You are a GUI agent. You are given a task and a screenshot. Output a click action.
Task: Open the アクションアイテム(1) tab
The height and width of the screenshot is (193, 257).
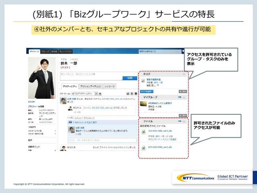click(x=91, y=86)
